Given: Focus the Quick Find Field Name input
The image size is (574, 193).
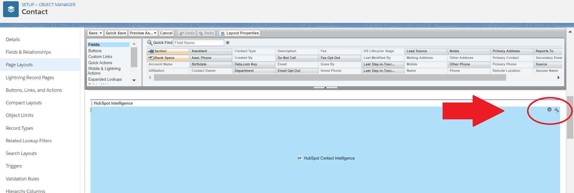Looking at the screenshot, I should [199, 43].
